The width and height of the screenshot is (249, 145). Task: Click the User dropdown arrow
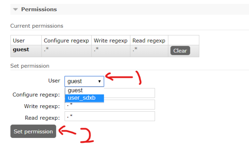(x=100, y=81)
